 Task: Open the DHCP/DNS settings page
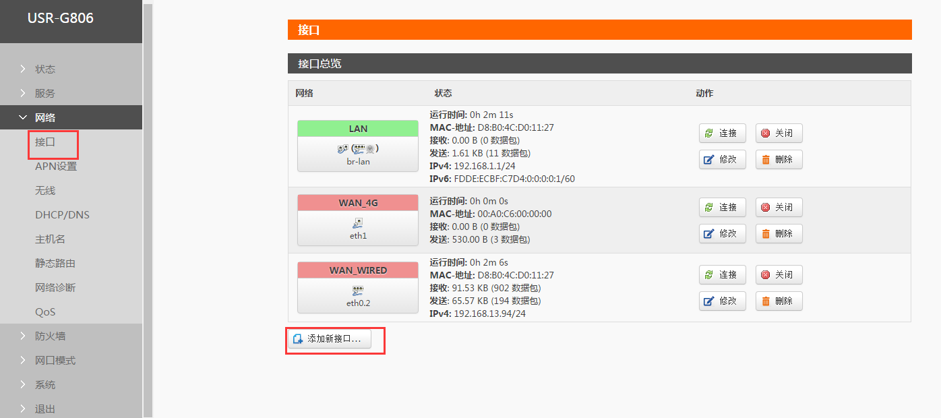62,214
